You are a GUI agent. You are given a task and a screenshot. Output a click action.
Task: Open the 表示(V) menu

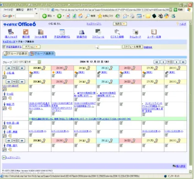[x=30, y=10]
